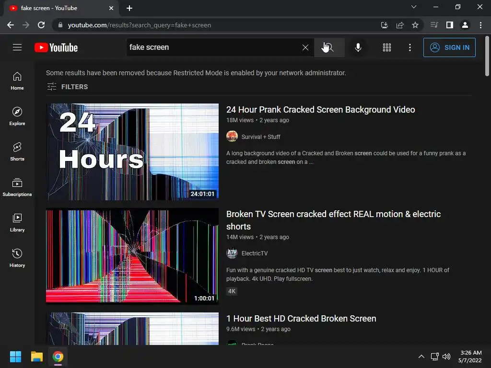Open History in the sidebar
Viewport: 491px width, 368px height.
[x=17, y=258]
